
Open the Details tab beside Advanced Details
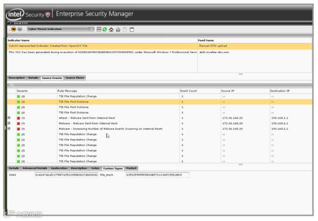pos(14,168)
